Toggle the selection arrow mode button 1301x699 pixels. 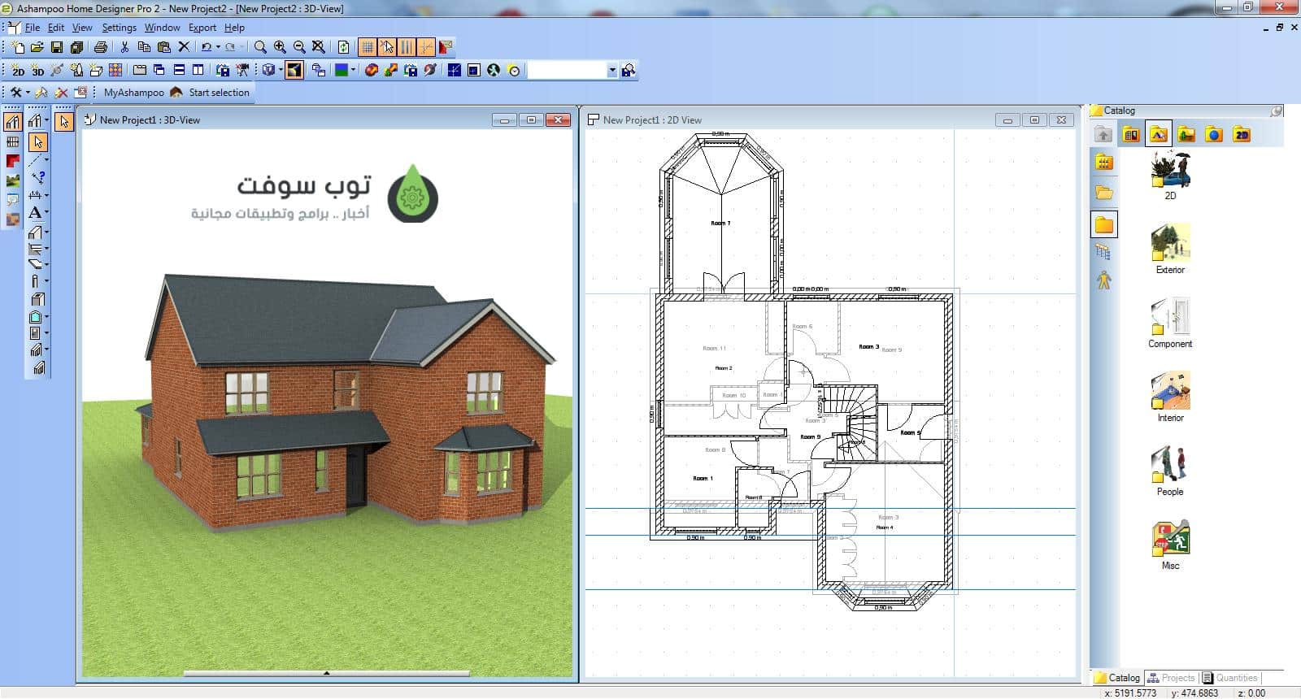(38, 142)
